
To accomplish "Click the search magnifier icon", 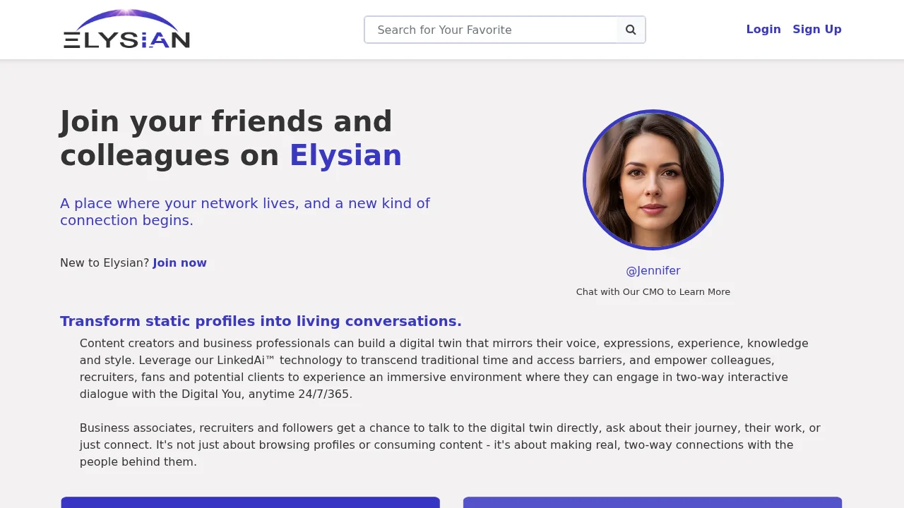I will (x=630, y=30).
